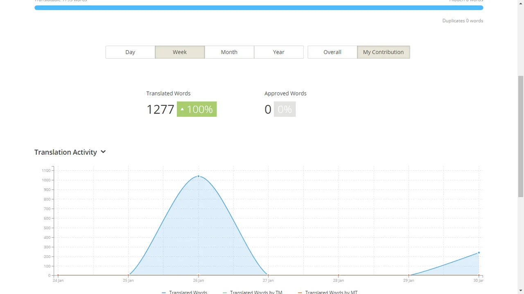
Task: Click the Translated Words label
Action: tap(168, 94)
